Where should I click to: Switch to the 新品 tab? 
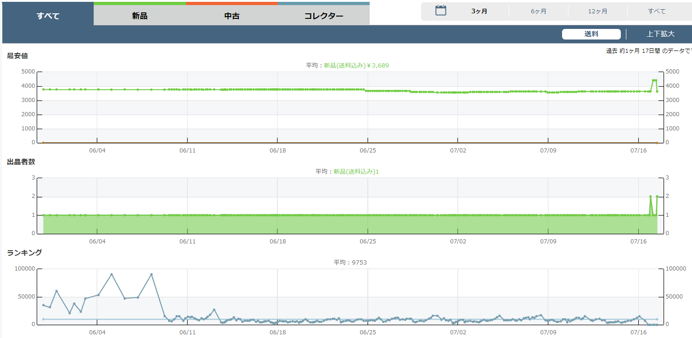140,16
